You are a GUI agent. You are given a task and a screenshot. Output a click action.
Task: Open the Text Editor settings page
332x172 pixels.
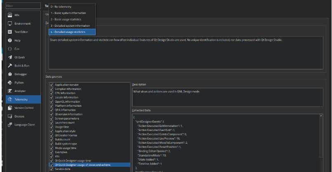23,32
